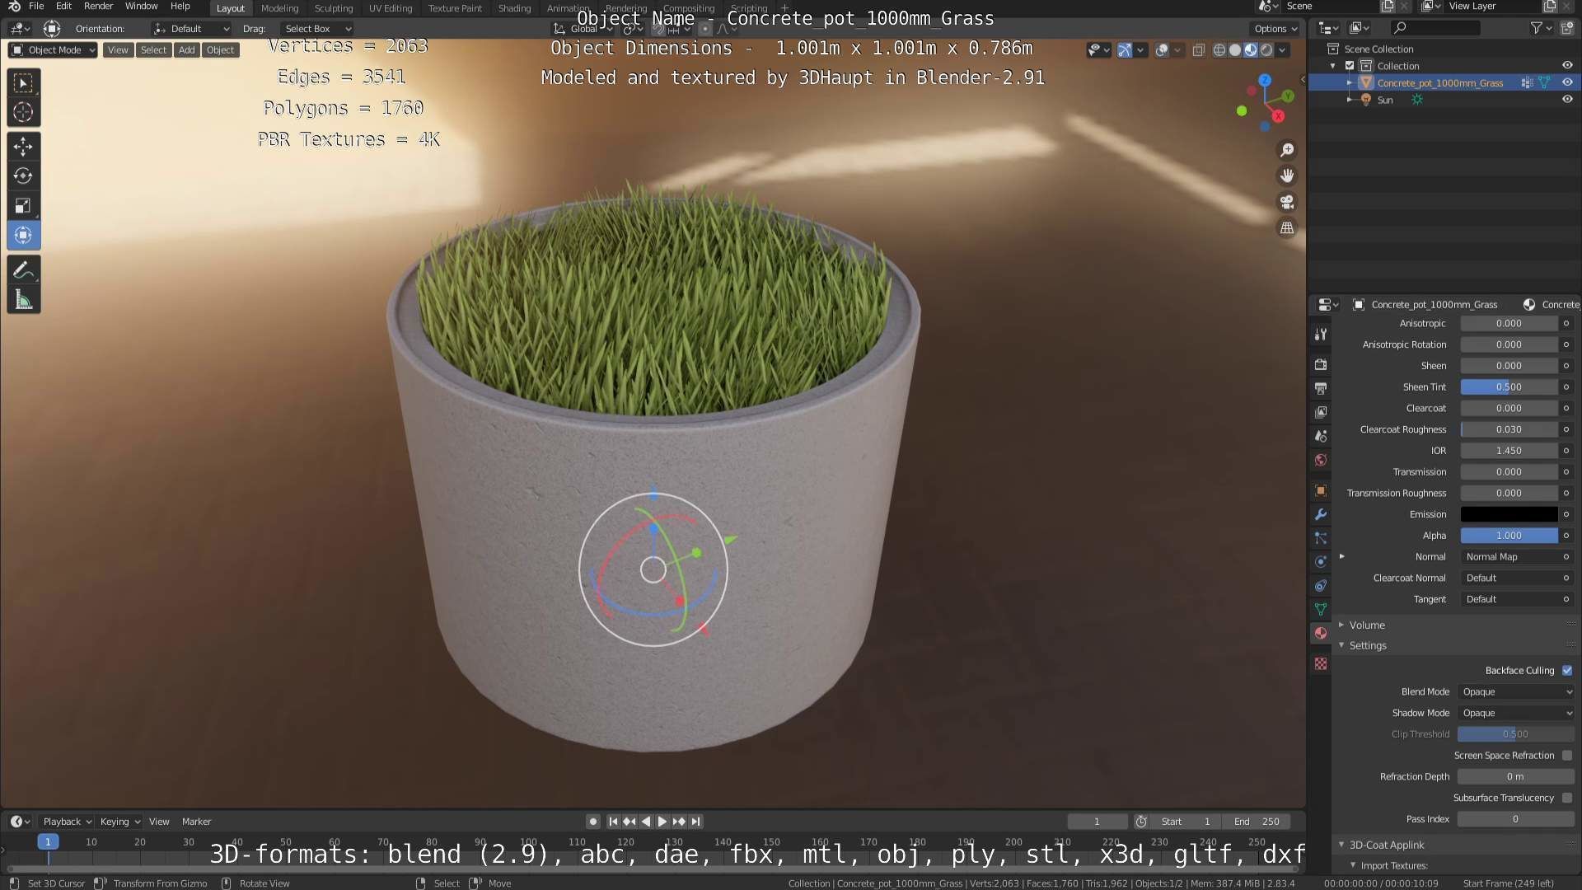
Task: Expand the Volume panel
Action: pos(1366,625)
